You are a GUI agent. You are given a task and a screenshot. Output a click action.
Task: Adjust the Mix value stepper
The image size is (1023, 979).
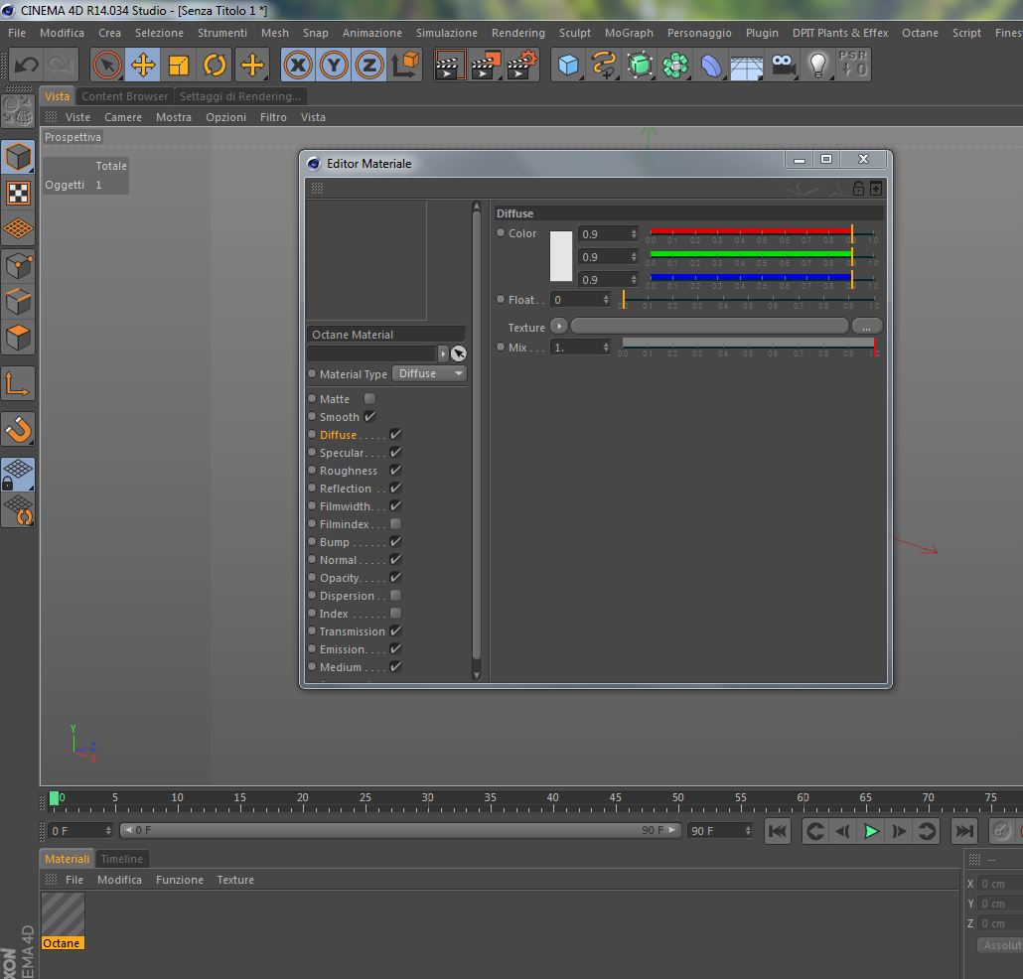(606, 347)
